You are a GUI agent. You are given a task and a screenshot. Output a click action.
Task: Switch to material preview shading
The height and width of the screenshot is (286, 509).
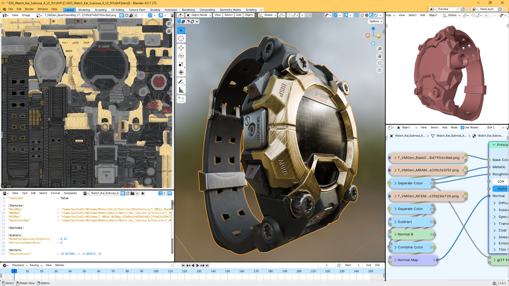371,15
